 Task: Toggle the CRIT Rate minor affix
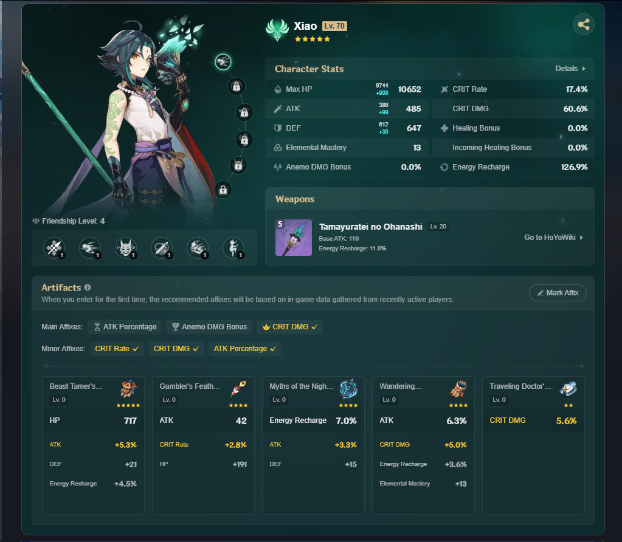(117, 349)
